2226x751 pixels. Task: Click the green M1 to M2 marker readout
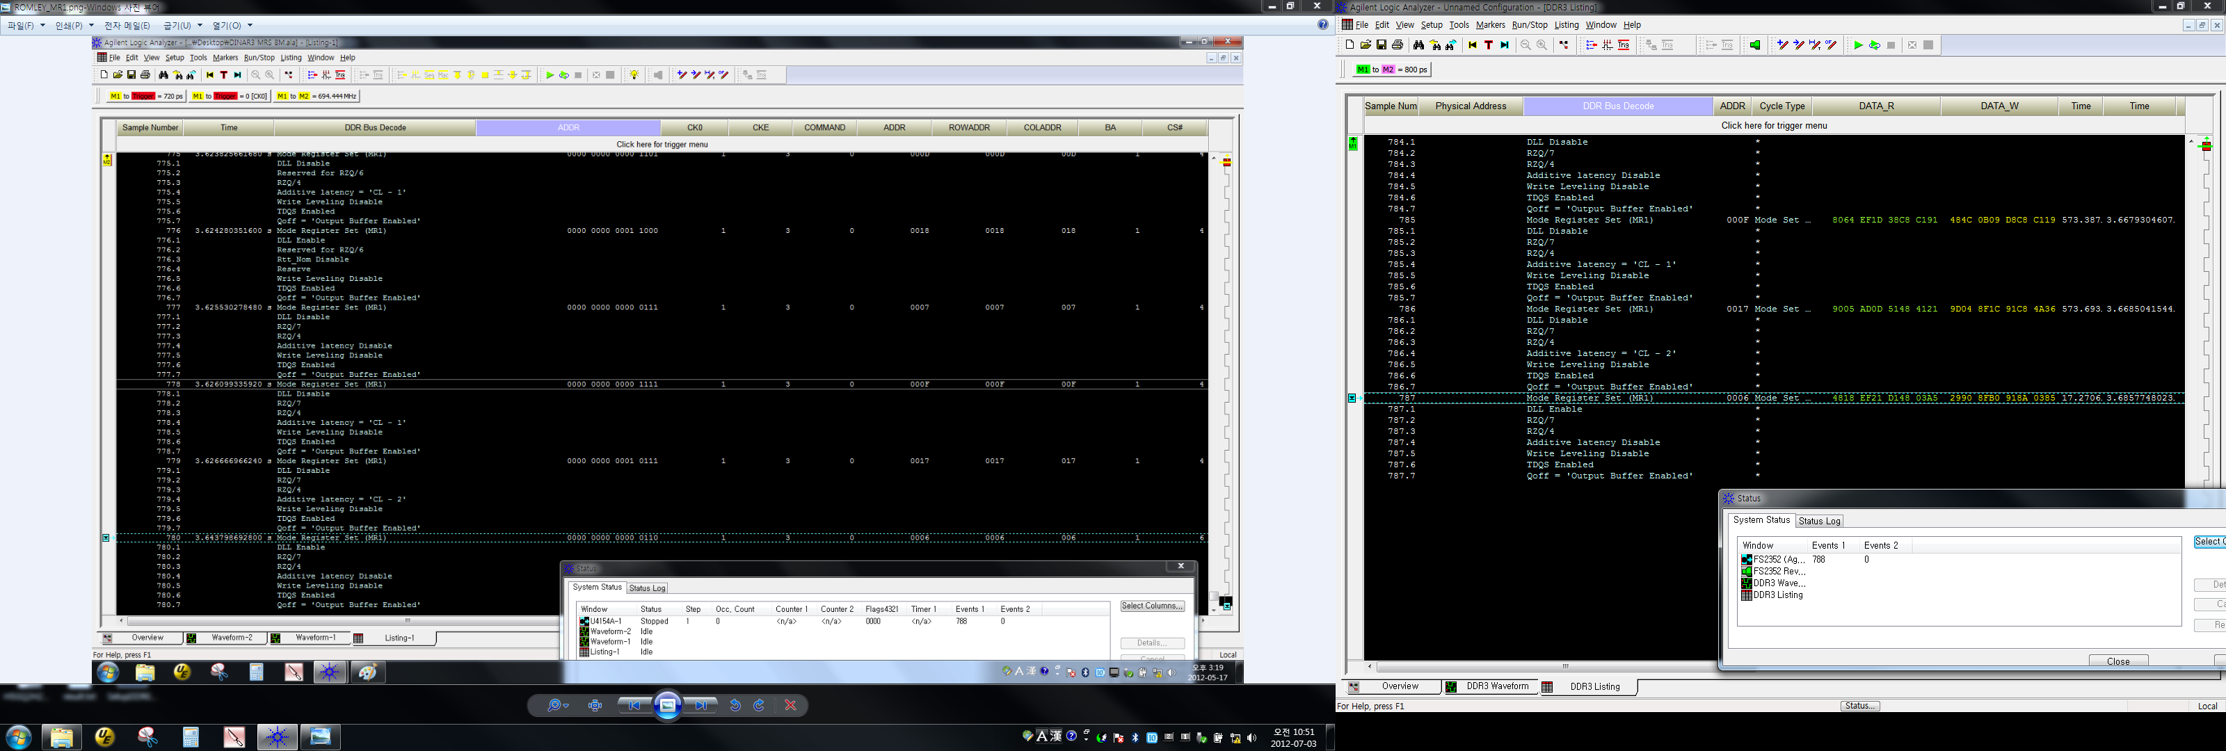point(1391,69)
